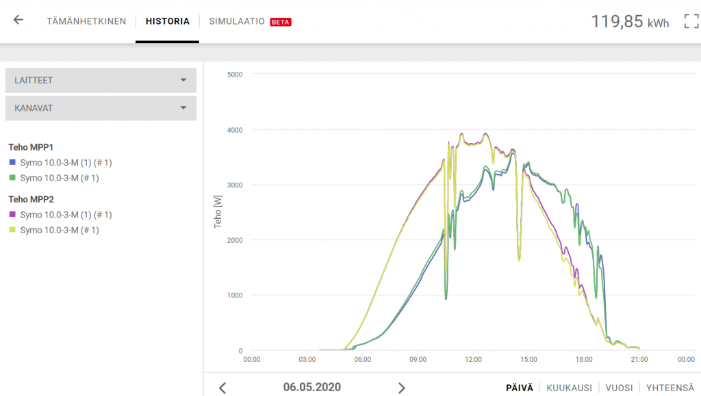Toggle MPP1 Symo 10.0-3-M green series
701x396 pixels.
59,179
